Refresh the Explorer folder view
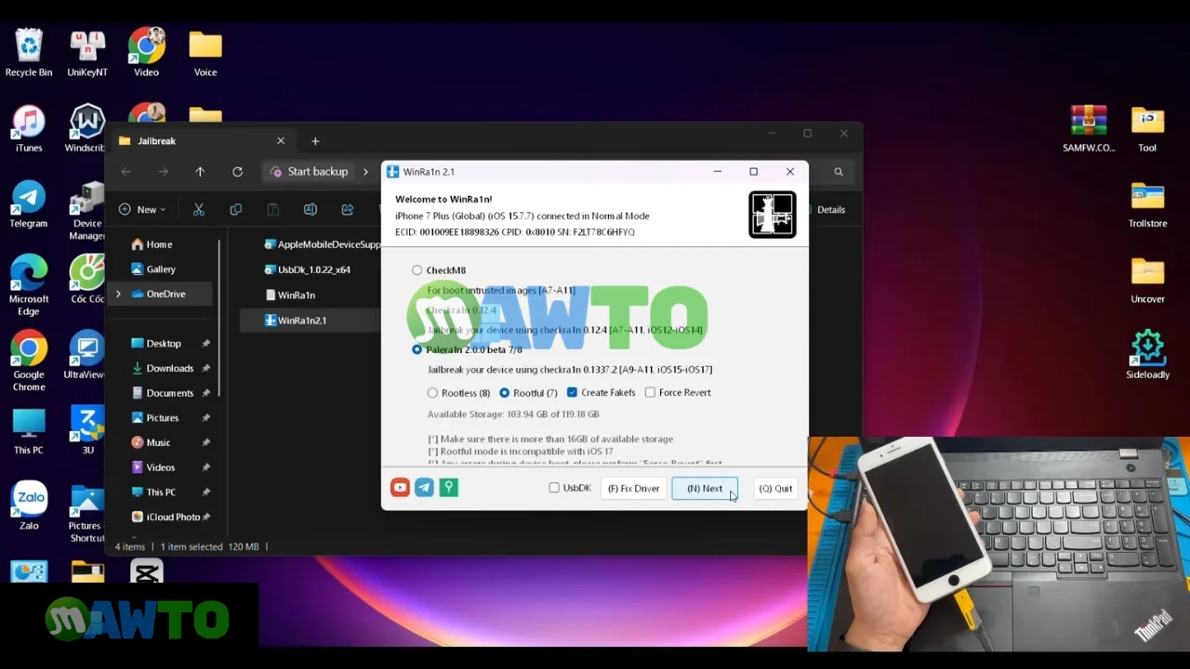 click(237, 172)
